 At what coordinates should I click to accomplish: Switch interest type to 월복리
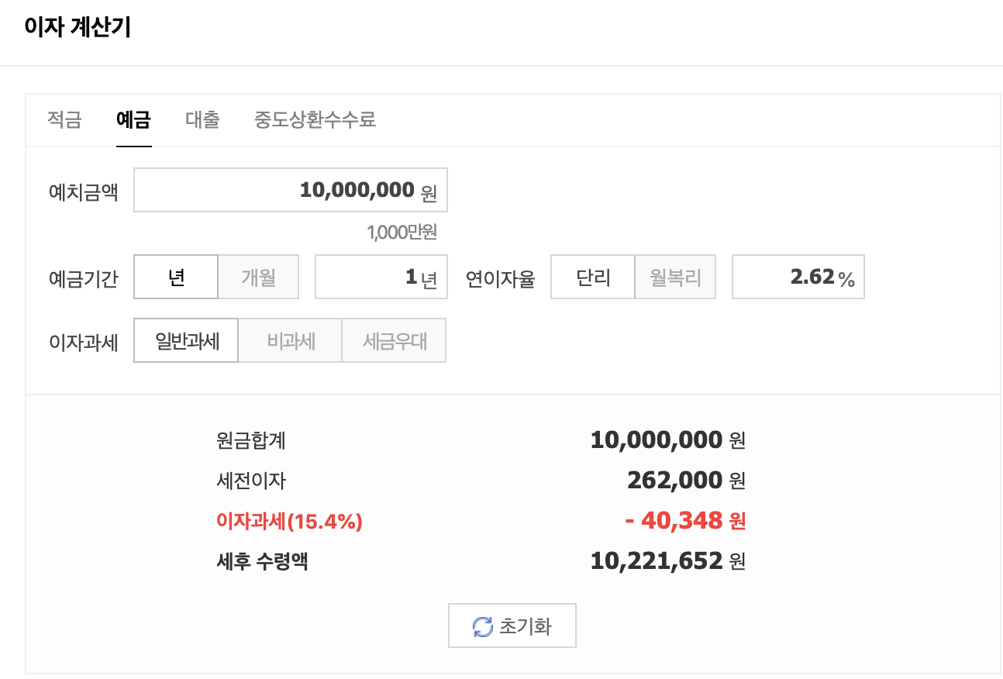click(674, 276)
